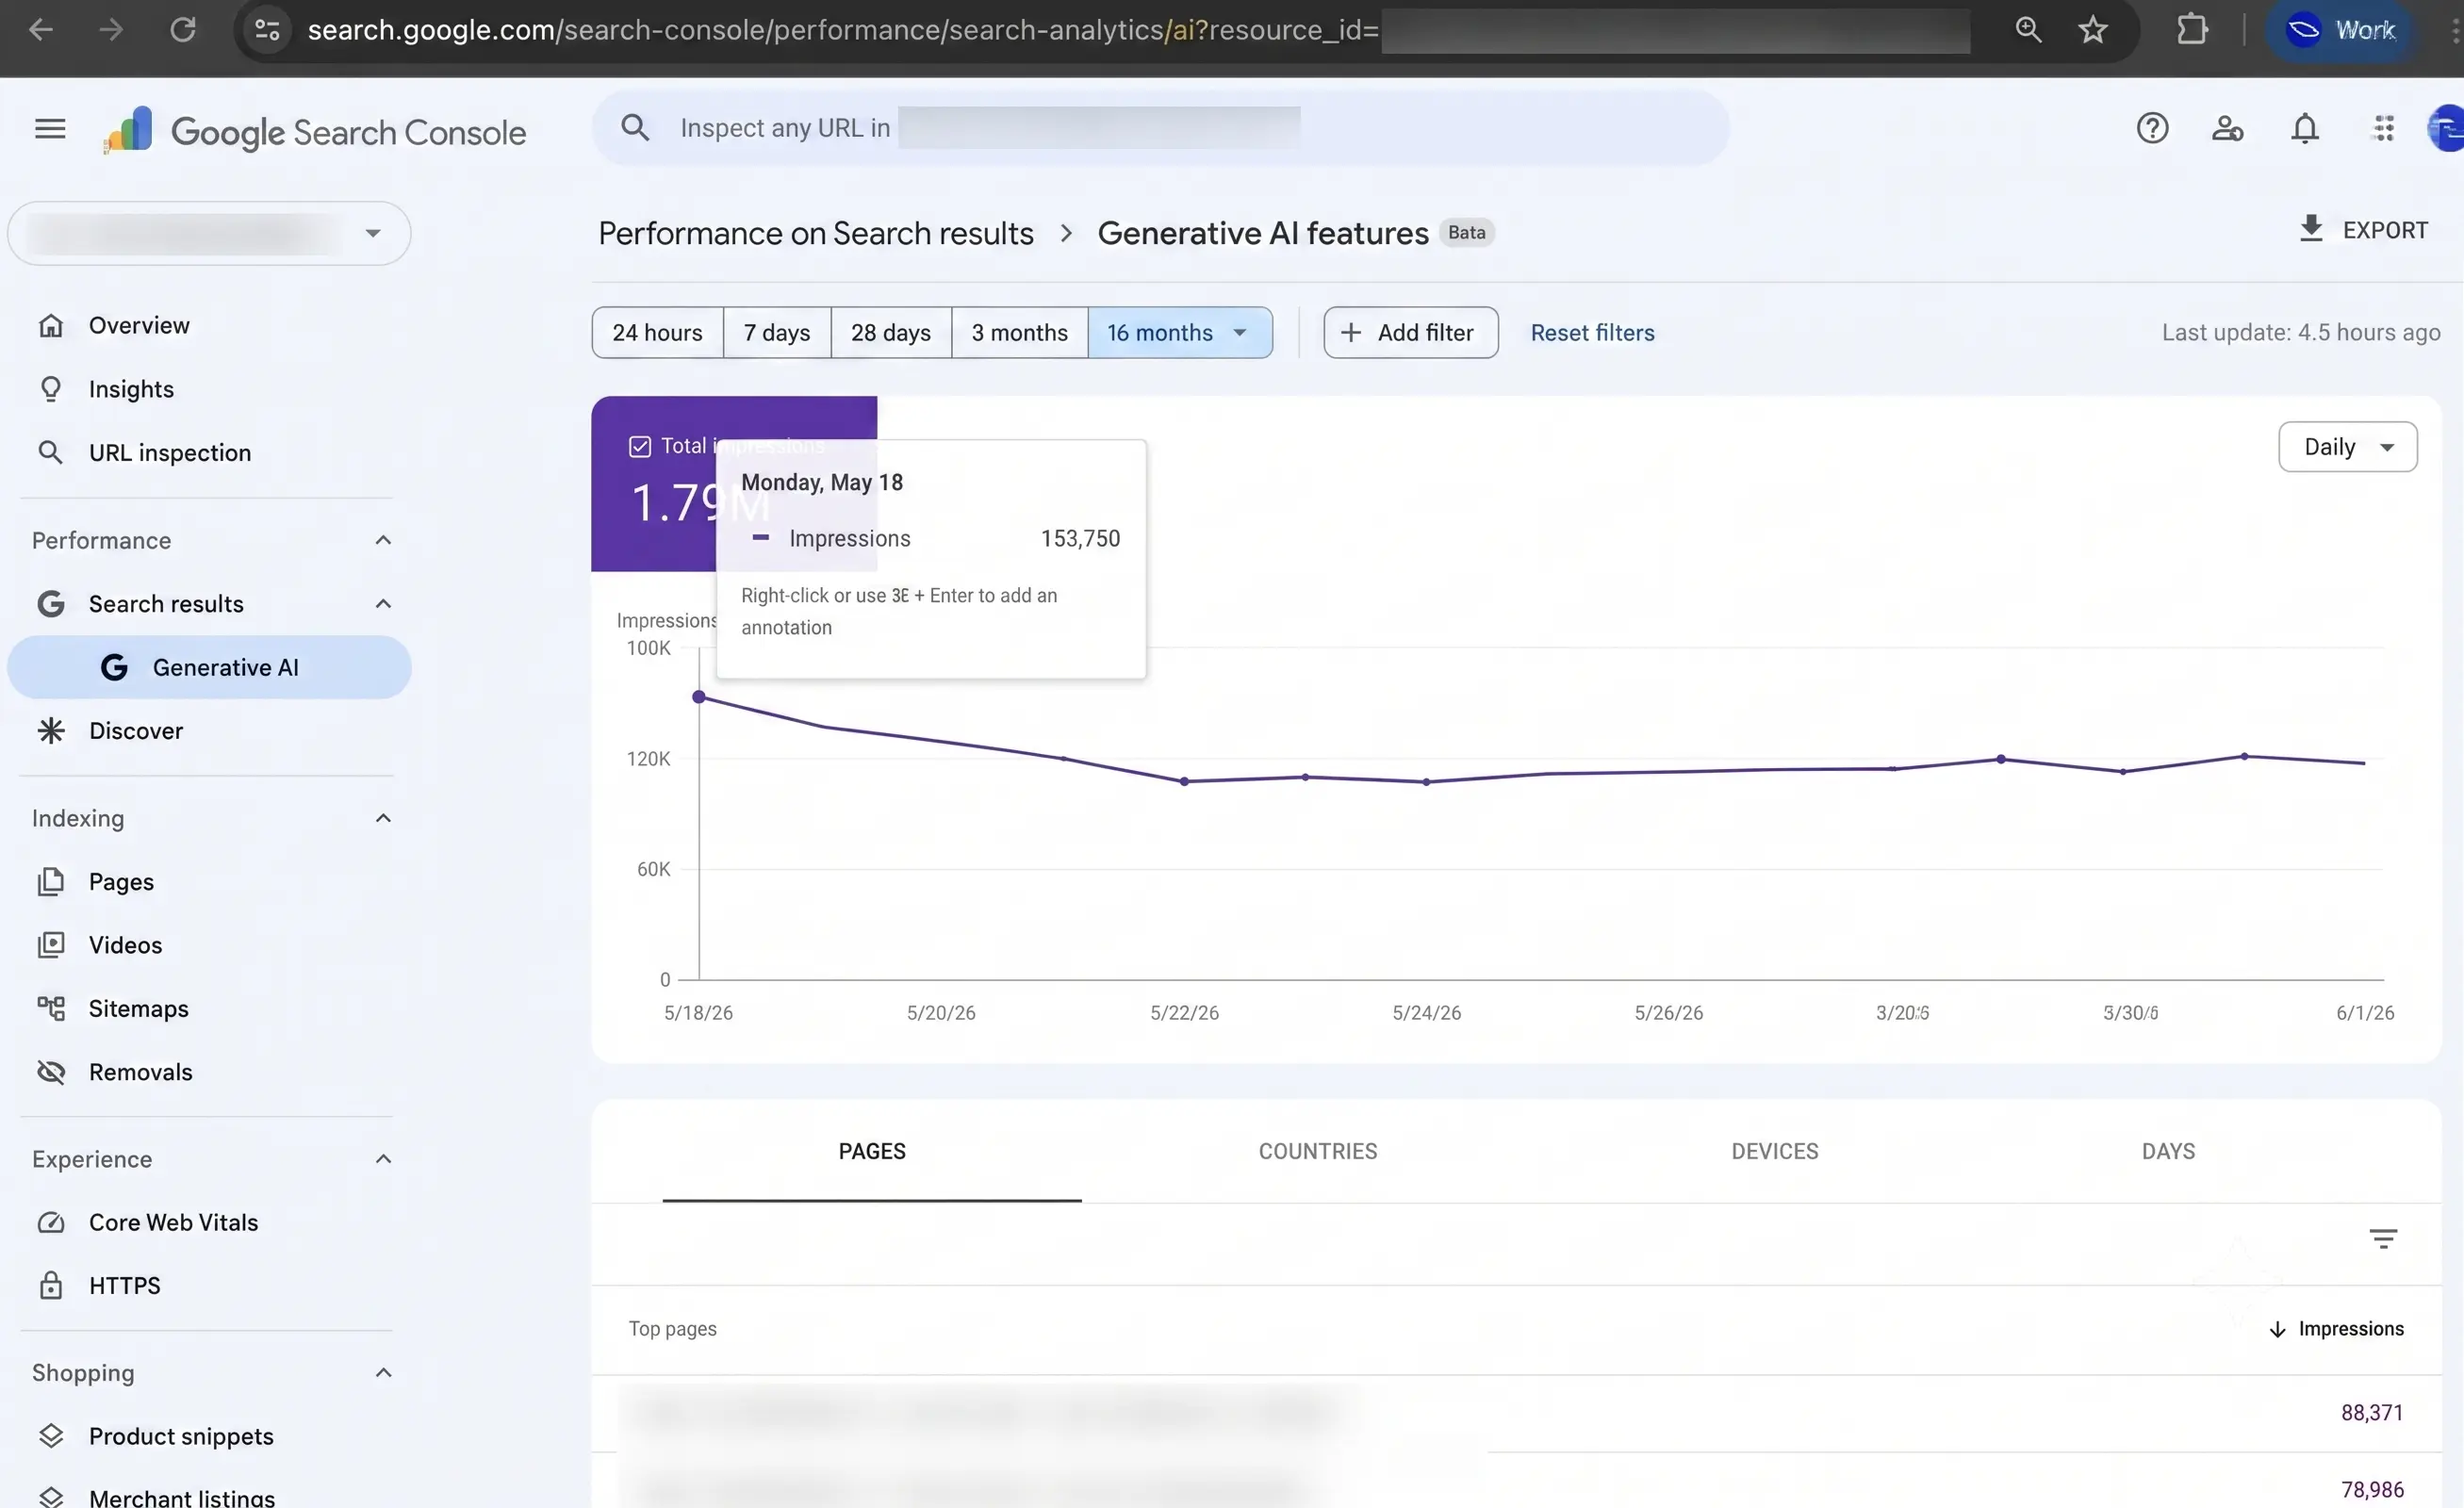The height and width of the screenshot is (1508, 2464).
Task: Open table filter rows icon
Action: point(2383,1239)
